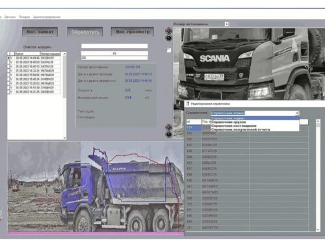
Task: Click the 'id' column header in directory table
Action: coord(194,122)
